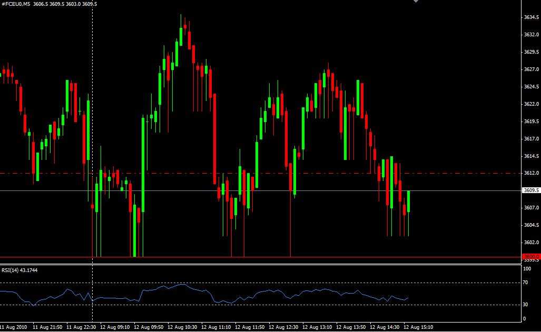Click the RSI scale 100 label
Screen dimensions: 541x332
click(527, 268)
